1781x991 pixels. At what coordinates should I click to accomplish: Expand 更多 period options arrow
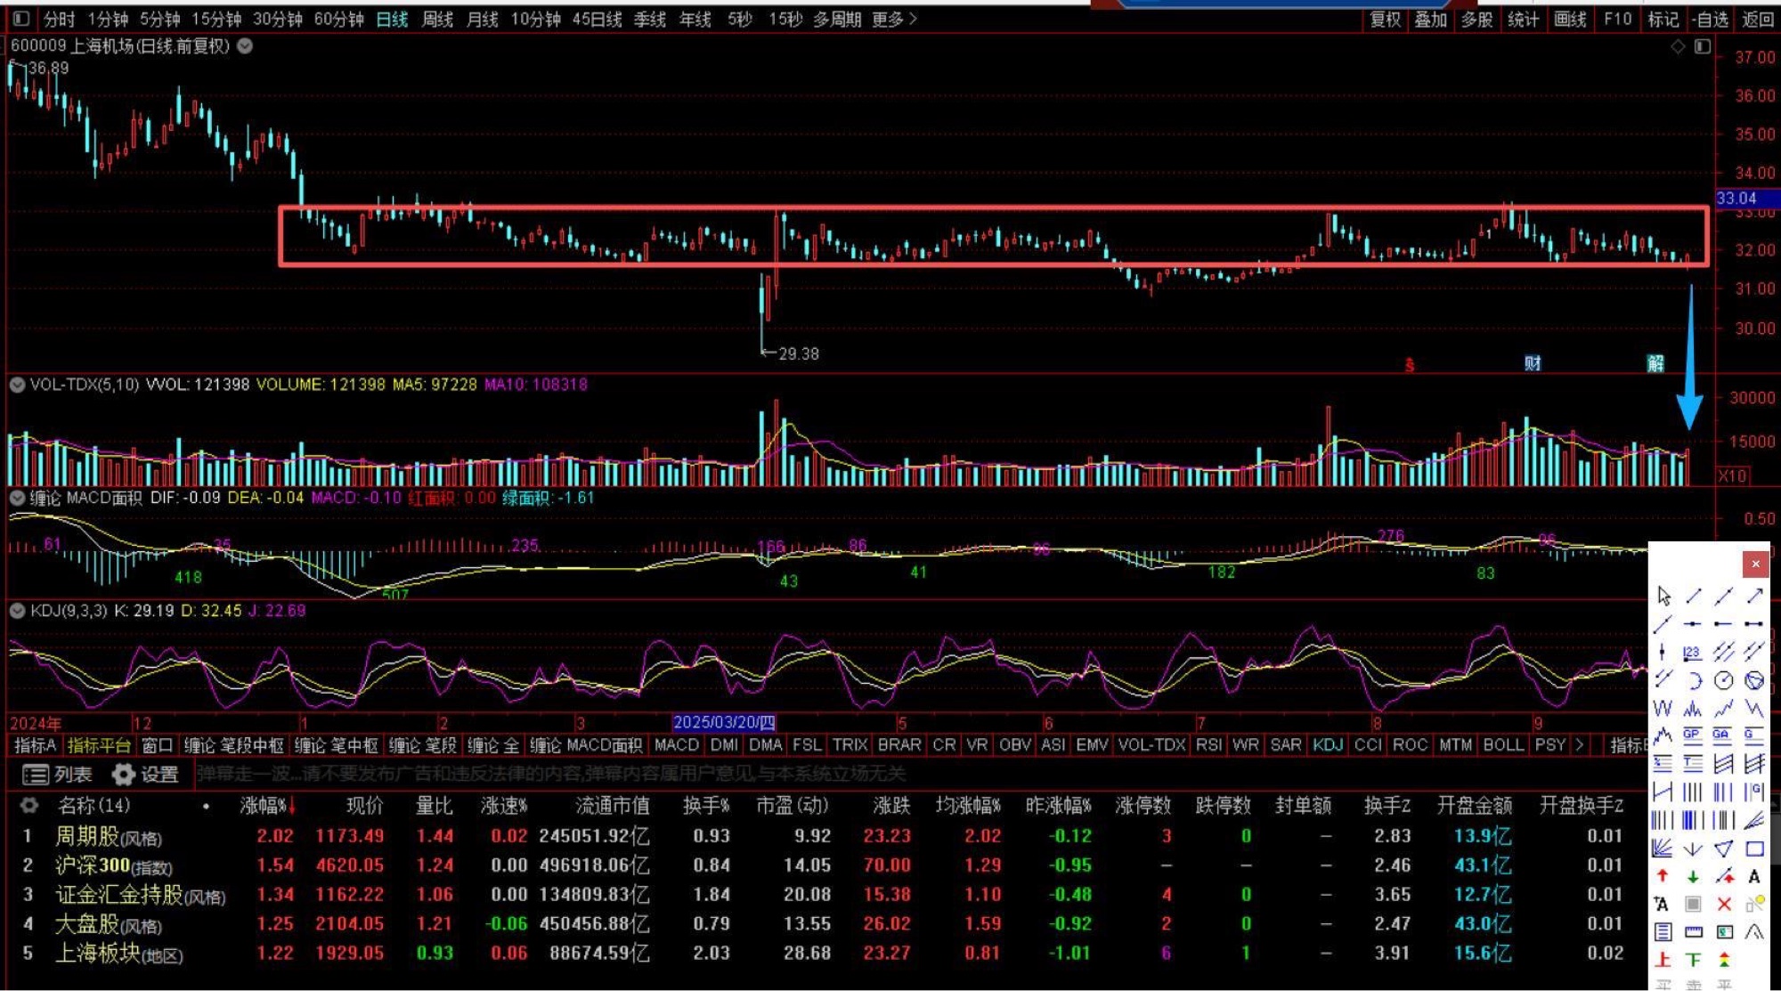tap(912, 19)
